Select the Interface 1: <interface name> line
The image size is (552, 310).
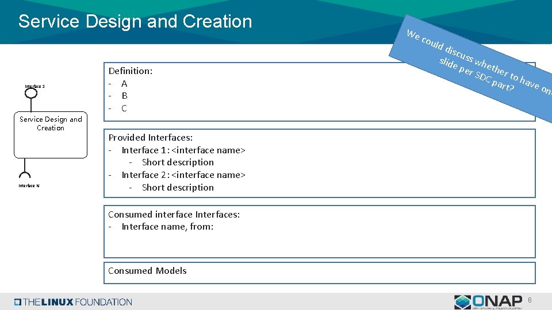tap(183, 150)
